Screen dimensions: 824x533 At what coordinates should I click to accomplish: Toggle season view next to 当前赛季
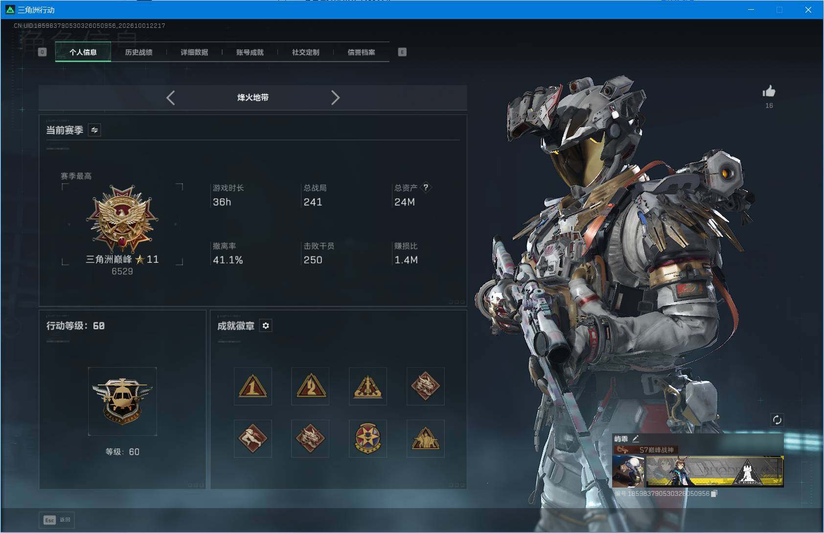(94, 130)
